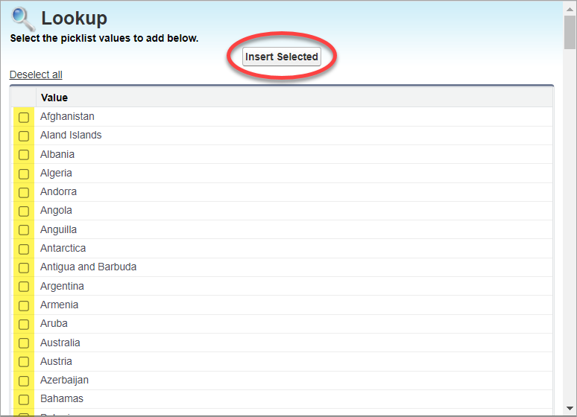Screen dimensions: 577x417
Task: Click the Angola value text
Action: click(x=57, y=211)
